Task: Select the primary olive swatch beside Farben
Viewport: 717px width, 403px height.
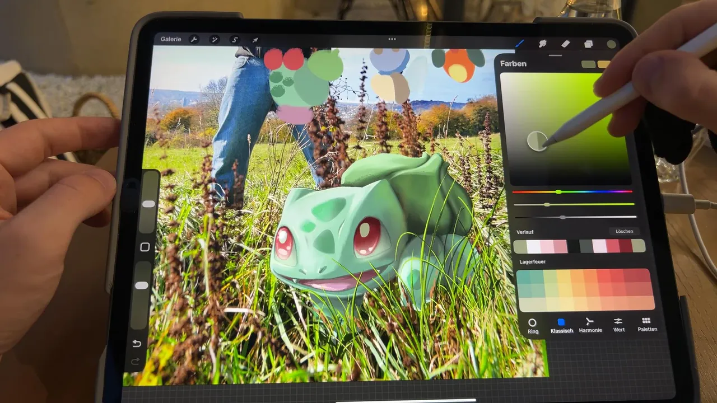Action: coord(588,64)
